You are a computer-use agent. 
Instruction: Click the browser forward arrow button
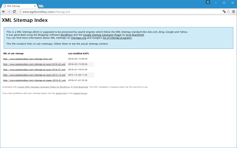pyautogui.click(x=9, y=12)
